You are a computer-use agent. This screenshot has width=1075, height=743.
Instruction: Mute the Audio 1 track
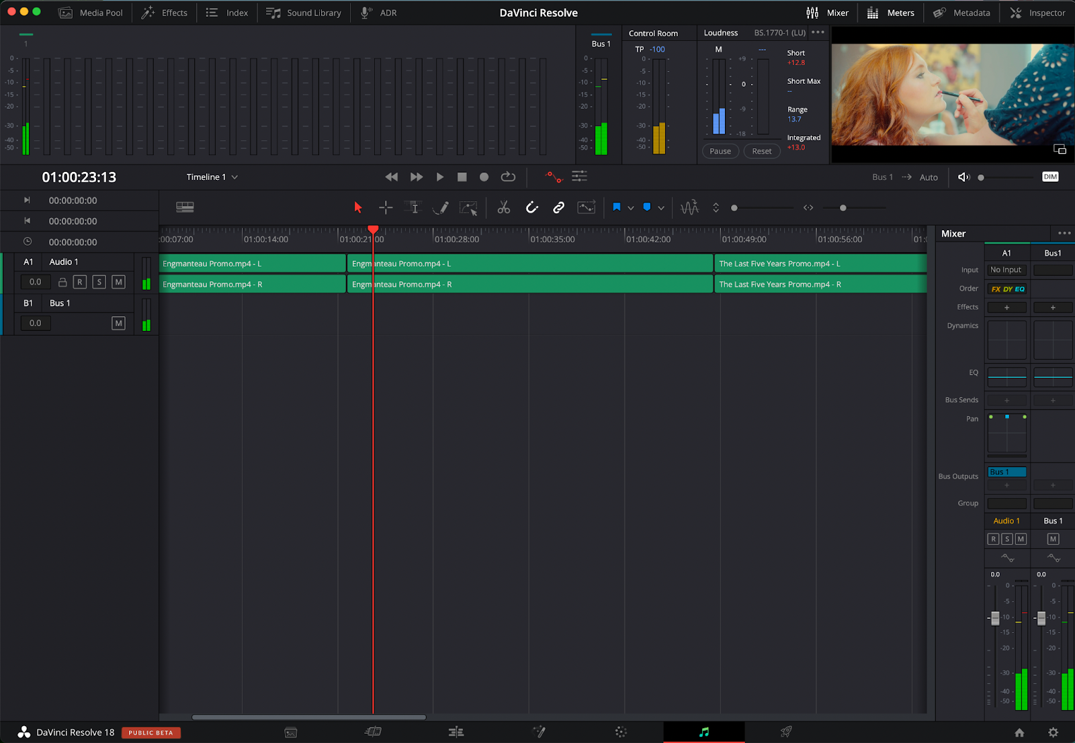118,282
